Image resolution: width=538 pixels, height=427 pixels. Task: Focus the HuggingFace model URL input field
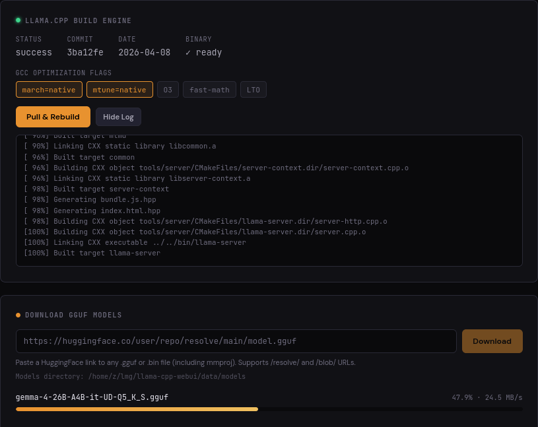point(236,341)
